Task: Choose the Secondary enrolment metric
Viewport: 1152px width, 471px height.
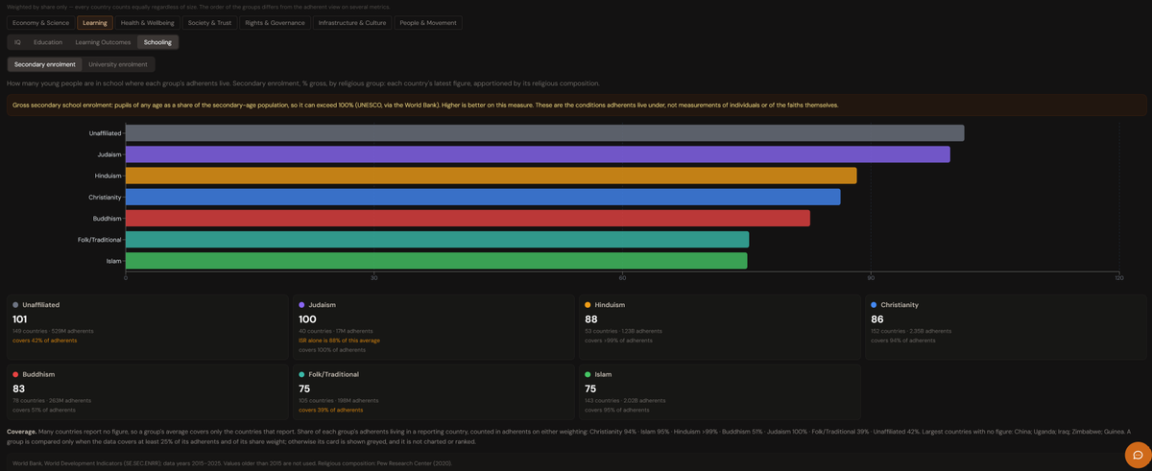Action: click(x=44, y=64)
